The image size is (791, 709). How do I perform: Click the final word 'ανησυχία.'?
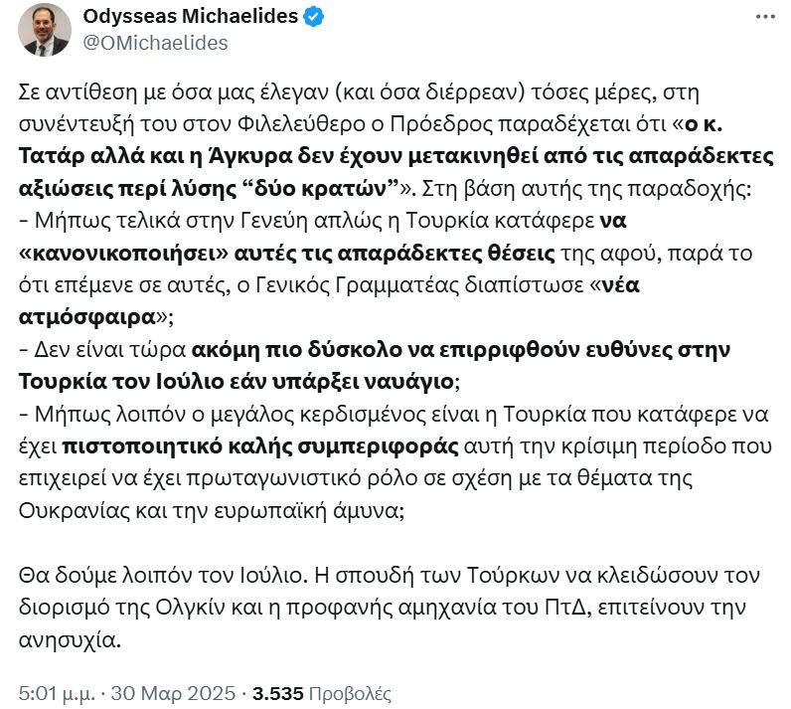point(71,640)
